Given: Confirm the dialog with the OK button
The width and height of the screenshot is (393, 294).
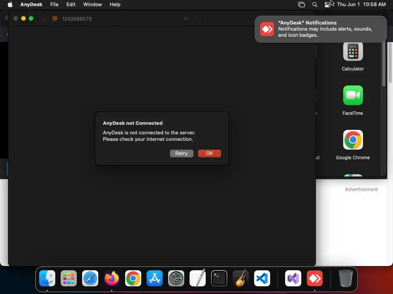Looking at the screenshot, I should pyautogui.click(x=209, y=153).
